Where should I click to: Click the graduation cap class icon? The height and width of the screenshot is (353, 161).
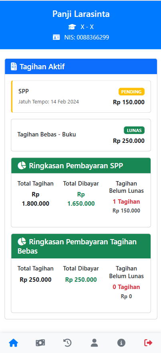click(x=72, y=27)
